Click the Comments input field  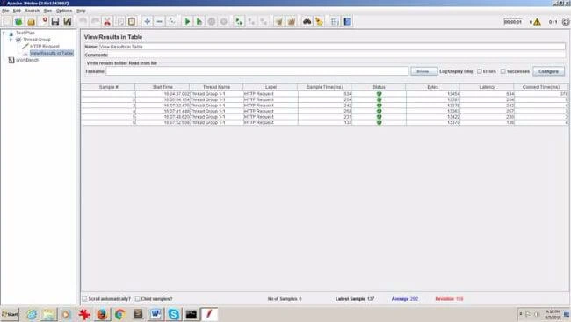coord(336,55)
